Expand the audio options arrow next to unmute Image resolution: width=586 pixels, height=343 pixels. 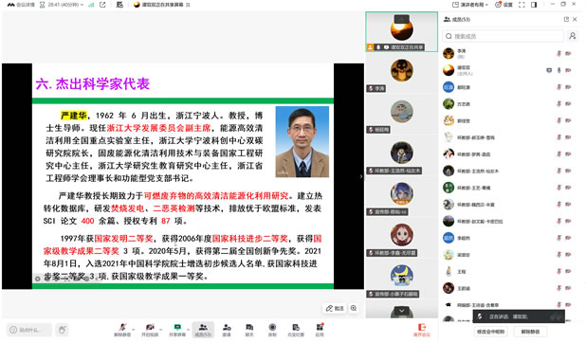134,330
